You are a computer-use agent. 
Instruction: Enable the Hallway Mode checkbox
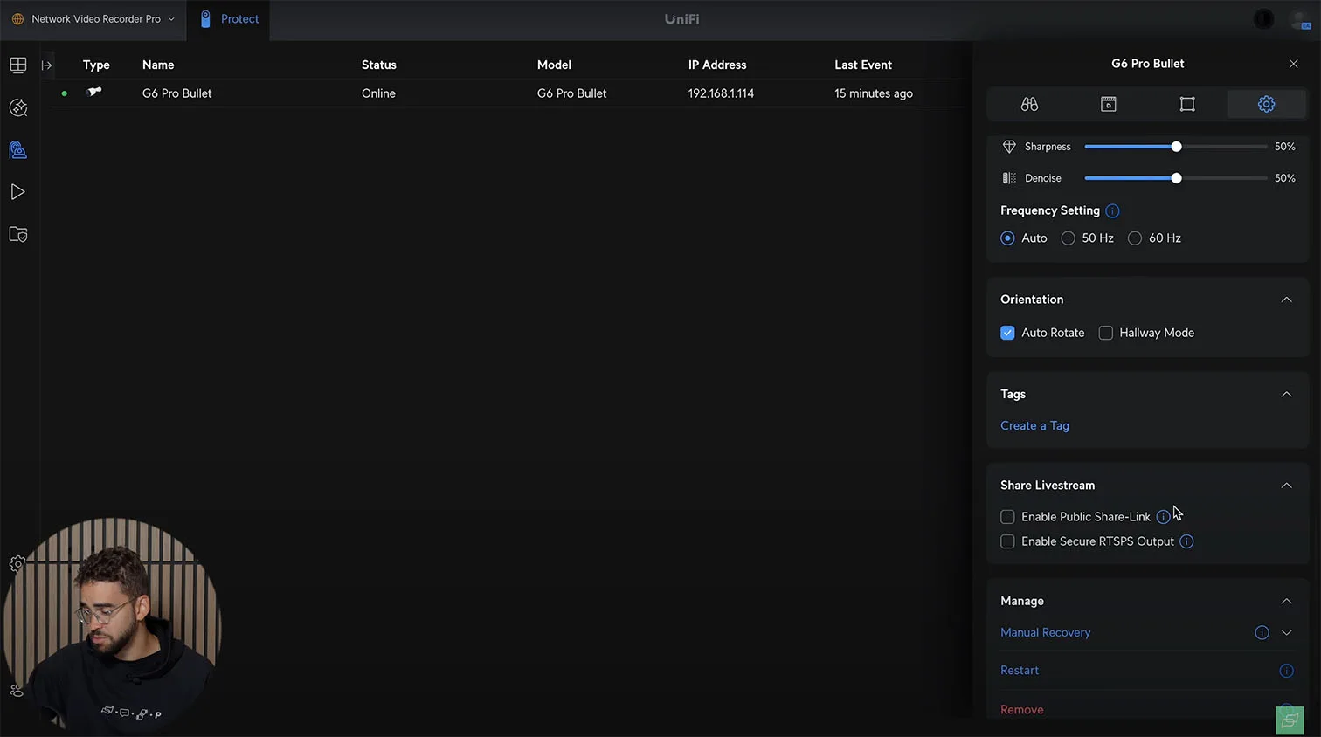click(x=1105, y=333)
